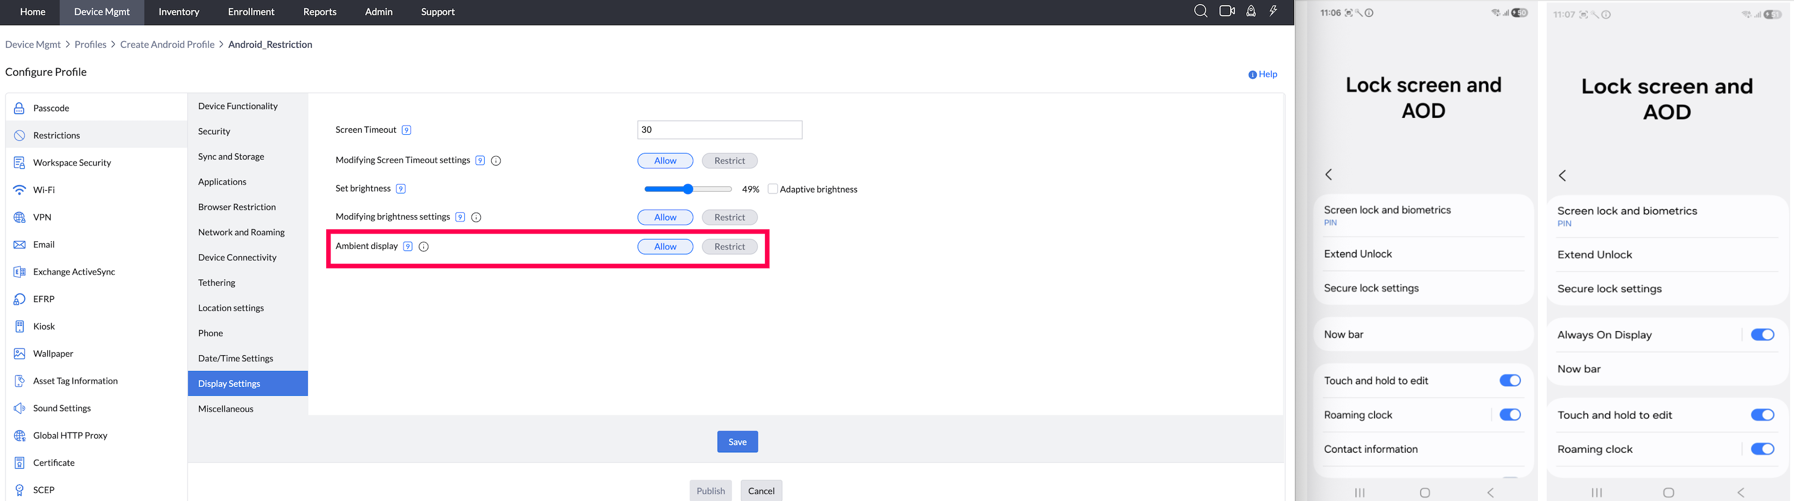1794x501 pixels.
Task: Click the Wi-Fi signal icon in the sidebar
Action: click(20, 190)
